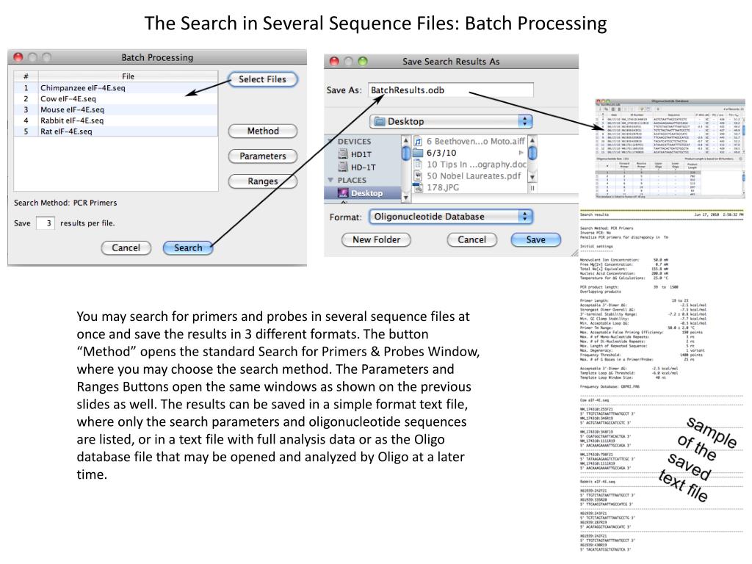
Task: Click the 50 Nobel Laureates.pdf file icon
Action: point(419,176)
